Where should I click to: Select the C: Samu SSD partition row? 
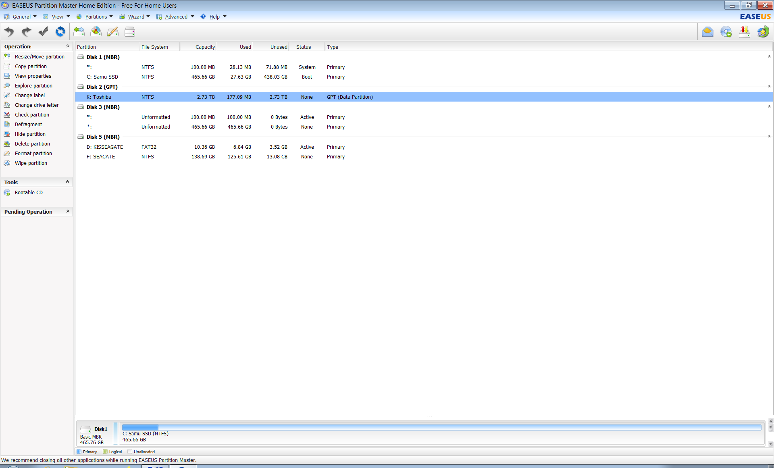(424, 77)
